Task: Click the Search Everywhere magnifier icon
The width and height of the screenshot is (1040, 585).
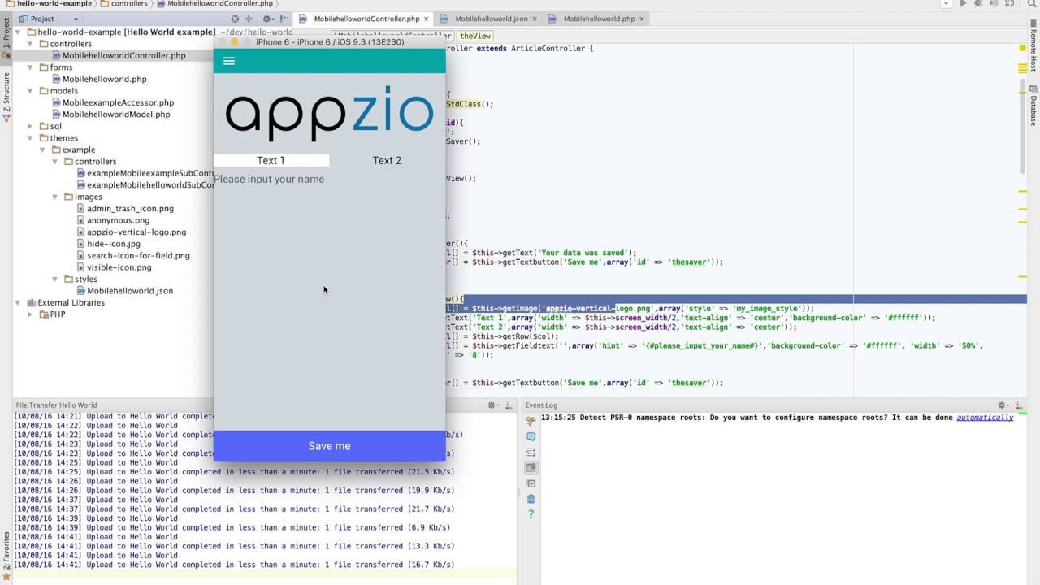Action: 1031,4
